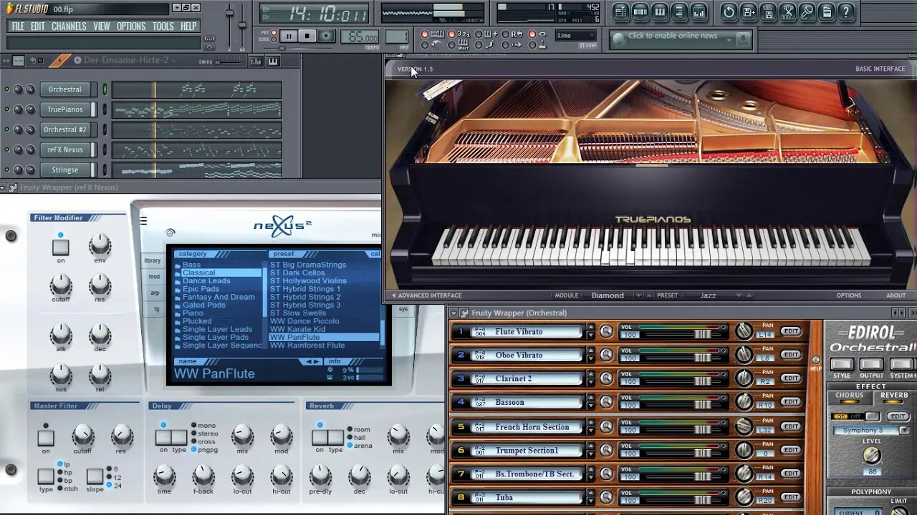Click the record button in the transport
The height and width of the screenshot is (515, 917).
(x=326, y=36)
